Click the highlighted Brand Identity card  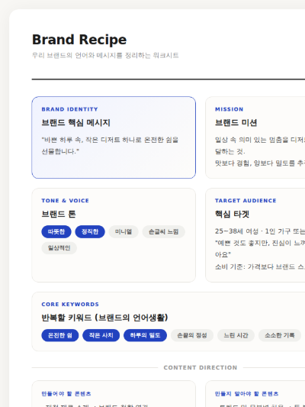[114, 137]
